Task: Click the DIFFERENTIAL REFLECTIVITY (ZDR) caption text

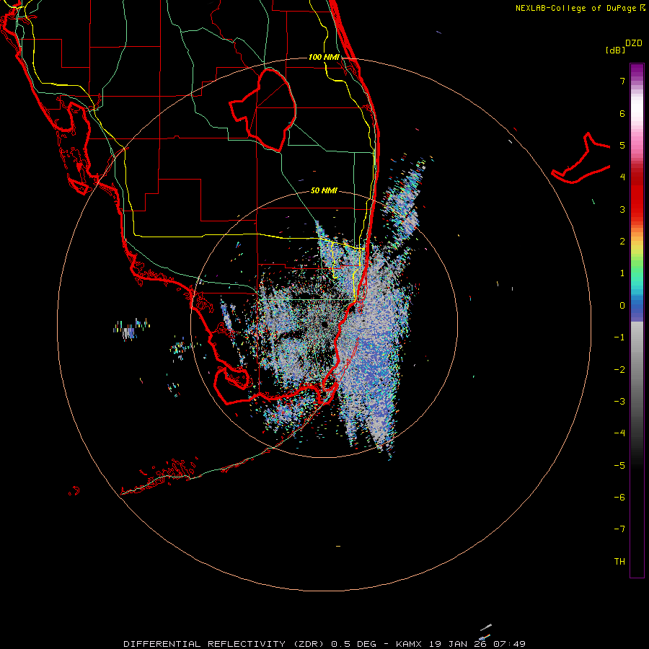Action: 224,644
